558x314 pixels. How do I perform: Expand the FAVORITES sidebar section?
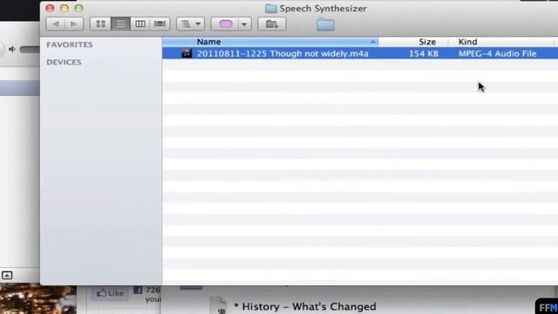point(70,44)
